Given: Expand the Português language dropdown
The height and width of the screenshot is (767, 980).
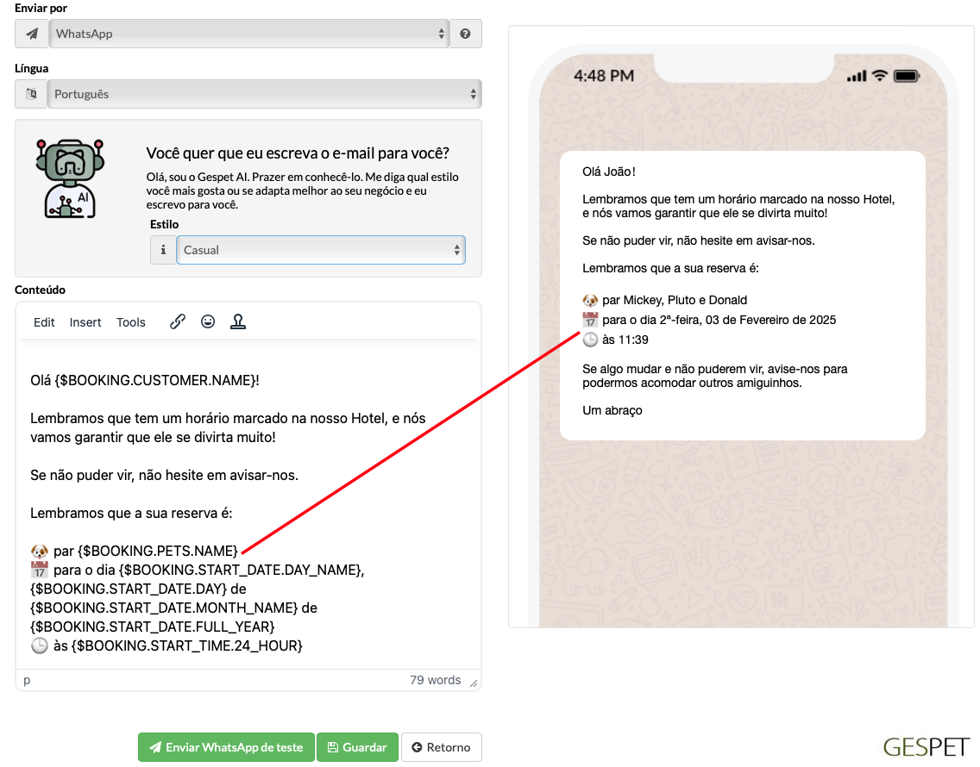Looking at the screenshot, I should pos(264,94).
